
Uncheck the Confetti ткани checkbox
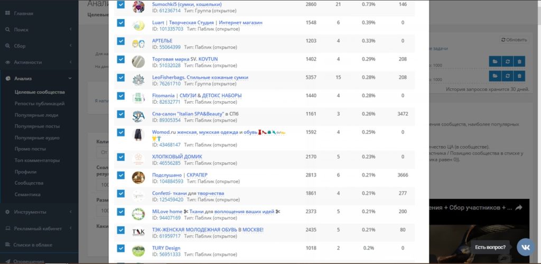pos(121,194)
